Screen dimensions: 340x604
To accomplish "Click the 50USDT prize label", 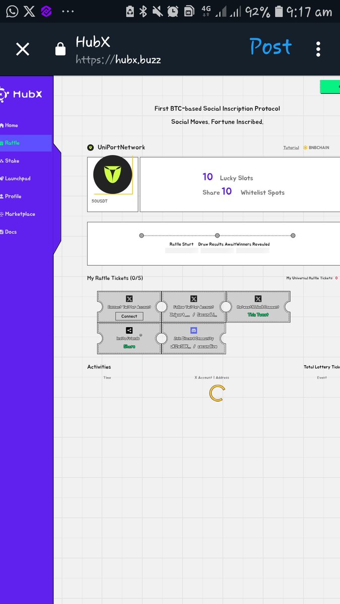I will pos(100,201).
